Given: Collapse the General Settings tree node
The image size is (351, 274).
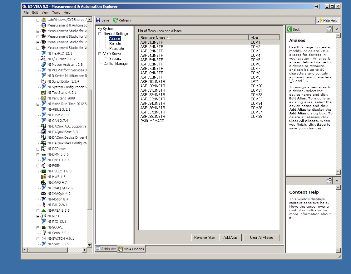Looking at the screenshot, I should point(100,34).
